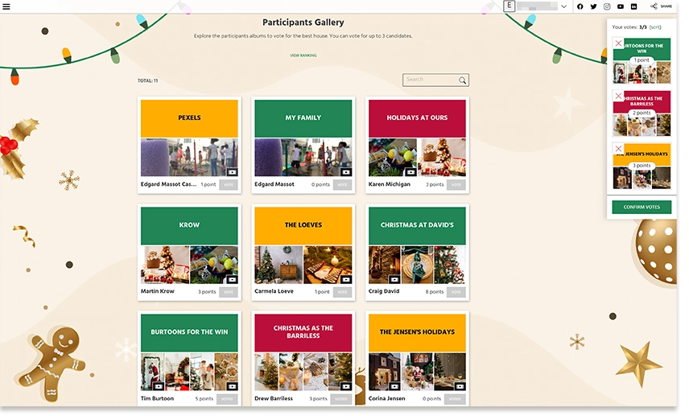Click video icon on Christmas At David's card

point(394,279)
